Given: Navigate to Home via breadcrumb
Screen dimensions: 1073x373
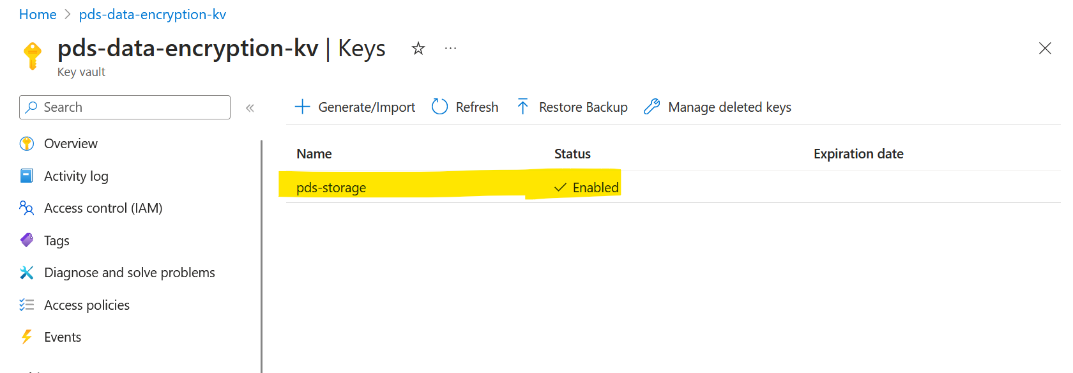Looking at the screenshot, I should point(37,14).
